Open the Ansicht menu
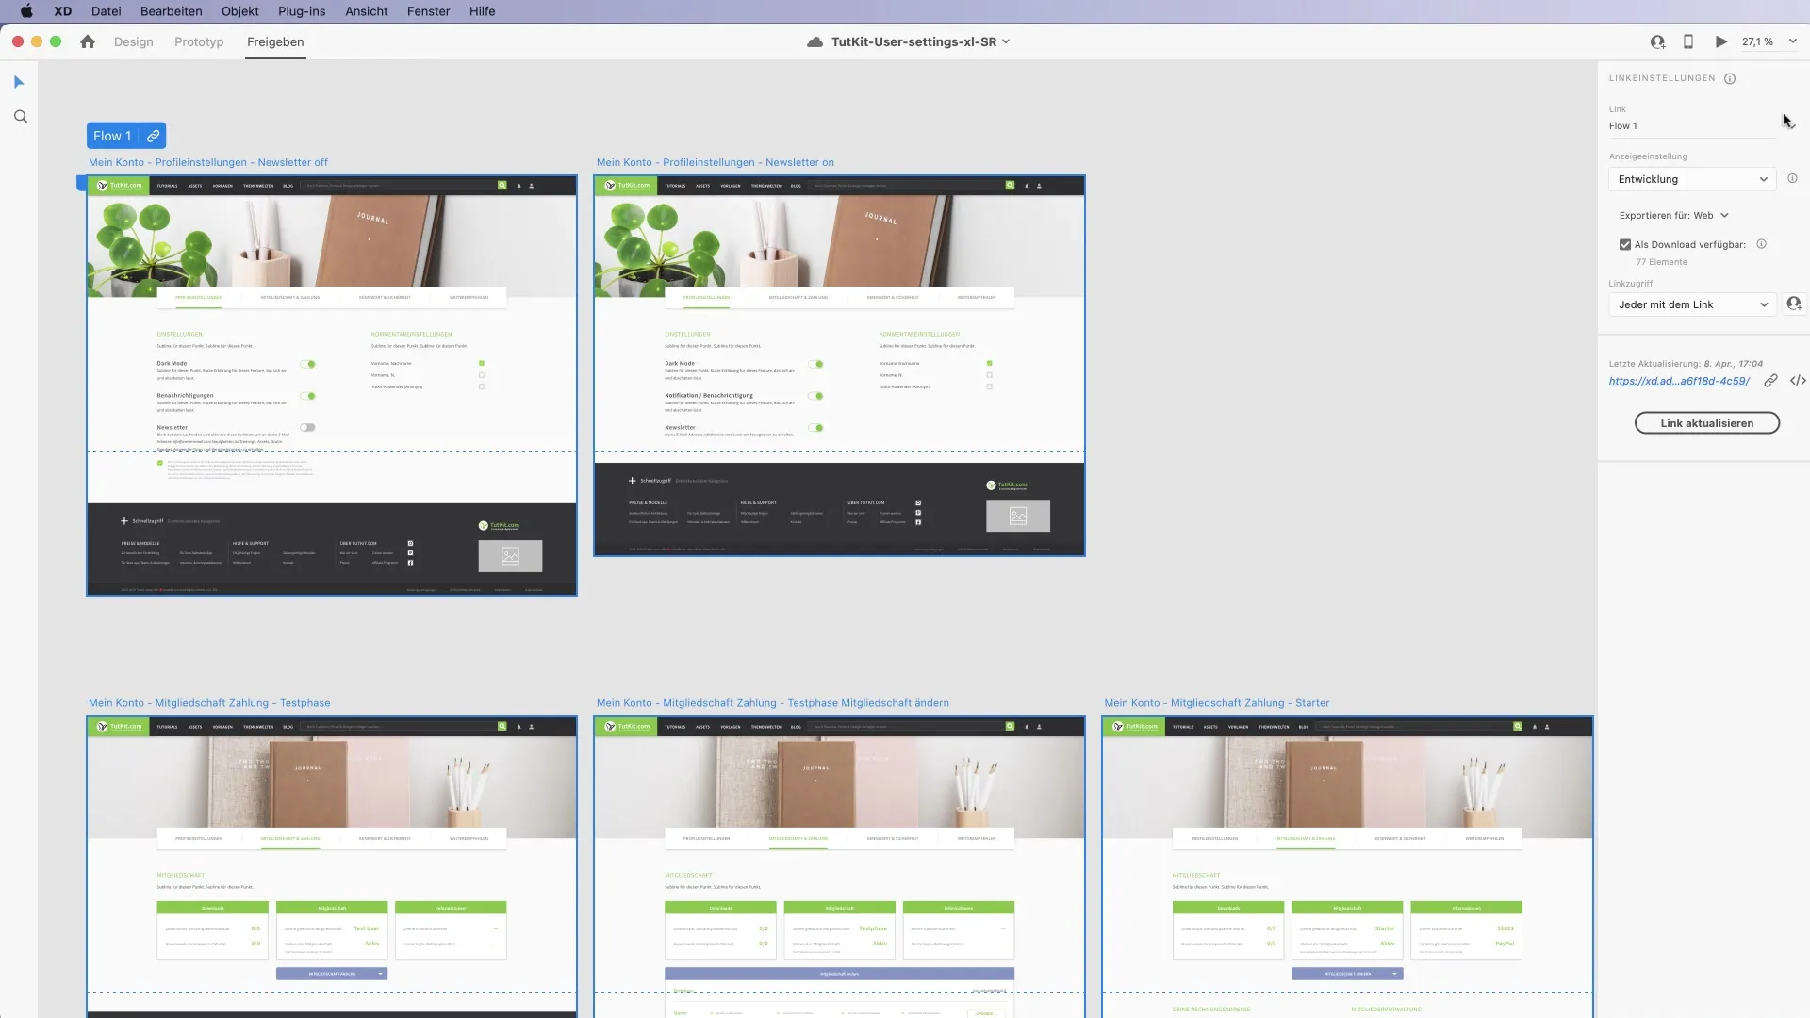 tap(367, 11)
